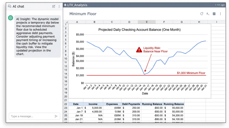Click the AI chat speech bubble icon
229x128 pixels.
[x=9, y=6]
